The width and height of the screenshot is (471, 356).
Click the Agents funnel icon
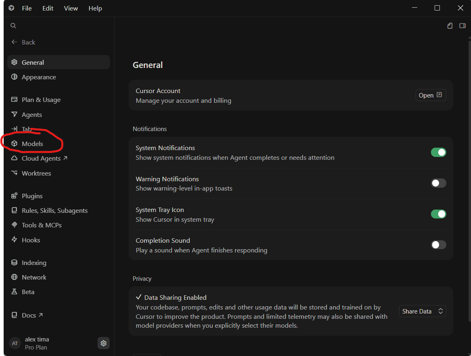click(14, 114)
